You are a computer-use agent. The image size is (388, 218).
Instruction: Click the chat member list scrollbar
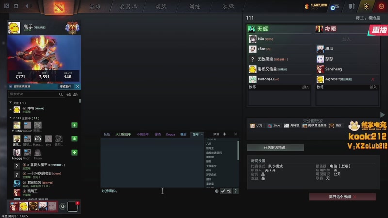pyautogui.click(x=238, y=151)
